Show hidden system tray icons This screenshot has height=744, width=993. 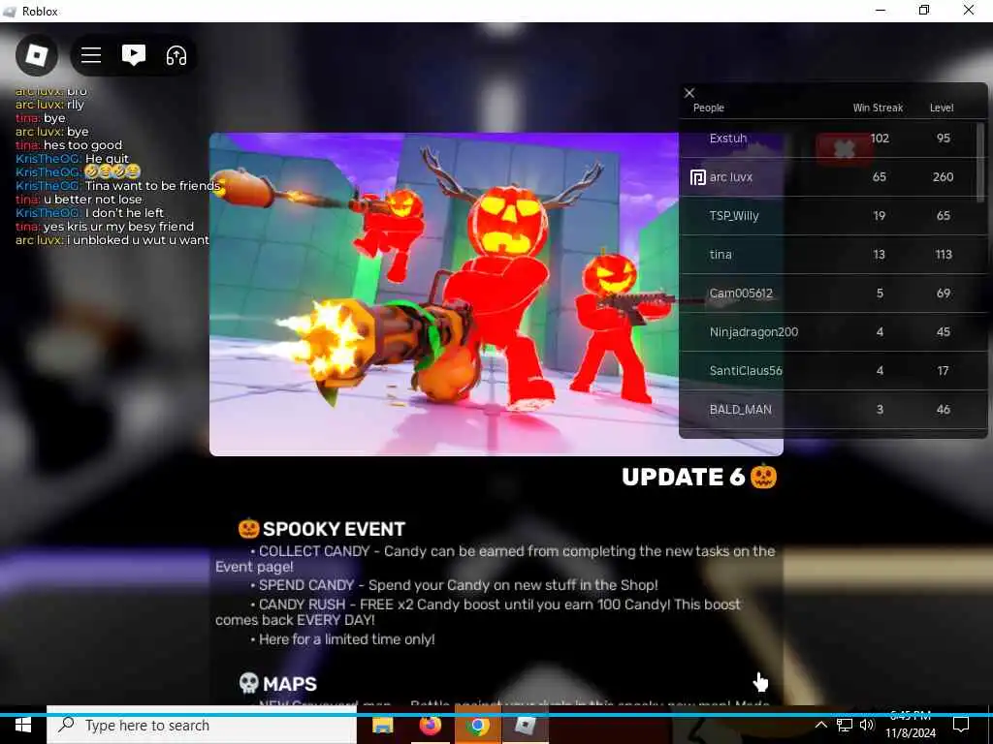coord(820,725)
